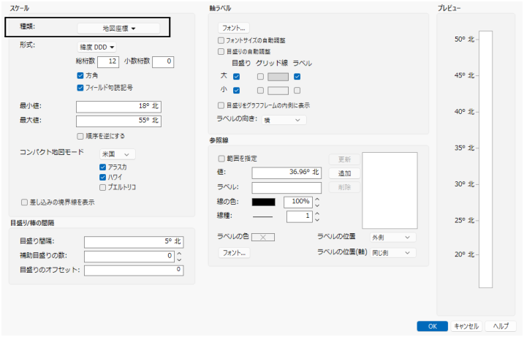Increase line color opacity with up arrow
The height and width of the screenshot is (337, 524).
point(317,199)
